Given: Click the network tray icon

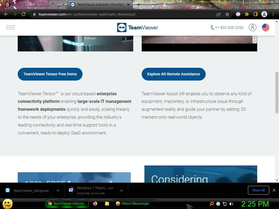Looking at the screenshot, I should coord(225,204).
